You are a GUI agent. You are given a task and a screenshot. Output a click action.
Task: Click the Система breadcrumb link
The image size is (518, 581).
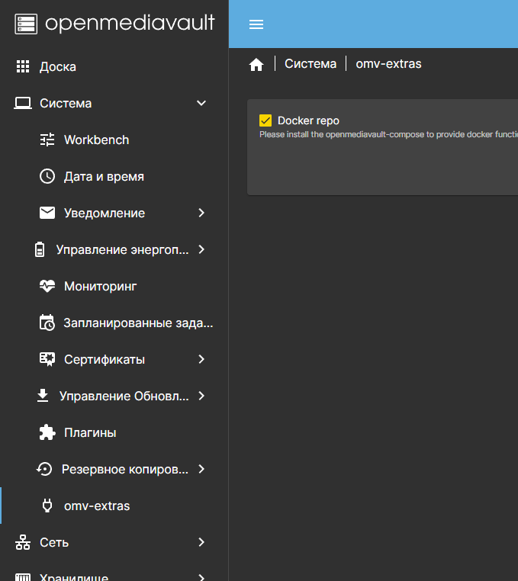[310, 64]
